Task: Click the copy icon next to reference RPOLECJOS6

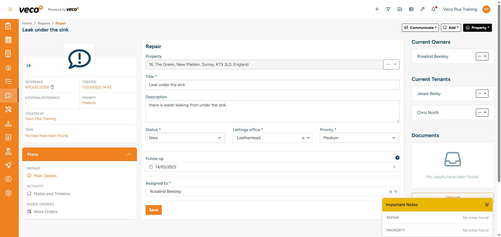Action: click(x=52, y=87)
